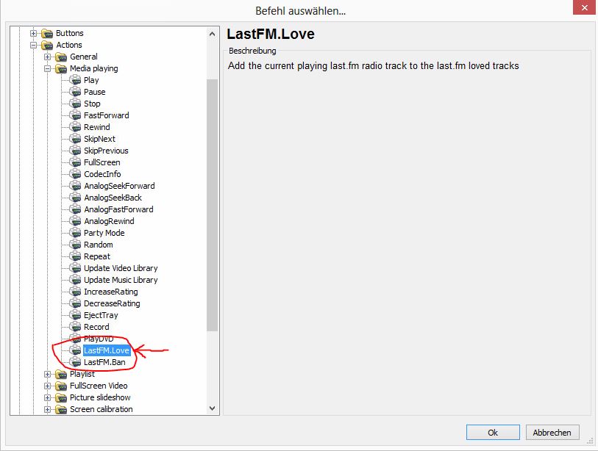Click the LastFM.Ban action icon

76,362
